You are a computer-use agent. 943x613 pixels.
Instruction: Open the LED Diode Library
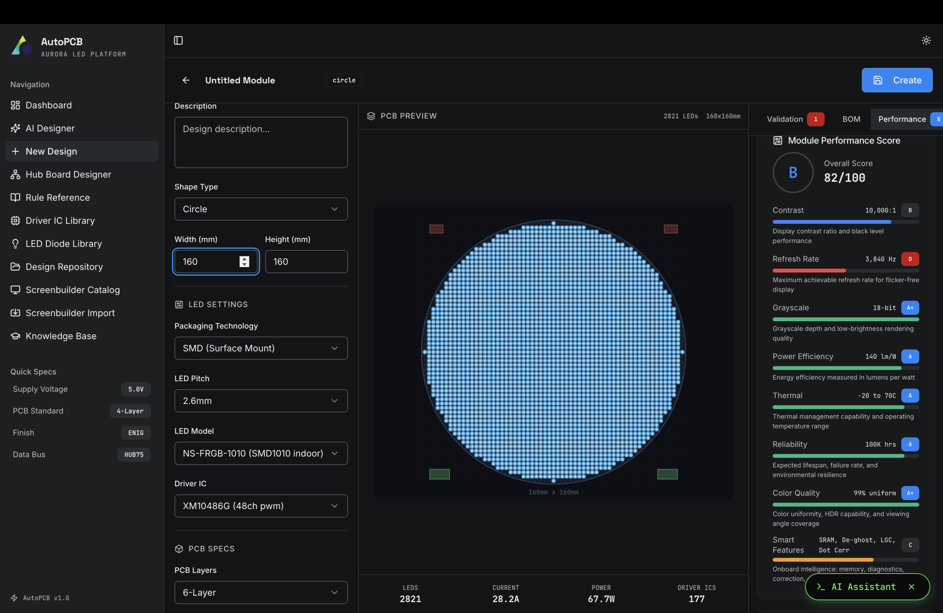tap(63, 243)
